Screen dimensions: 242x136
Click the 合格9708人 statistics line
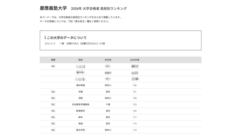(x=82, y=44)
